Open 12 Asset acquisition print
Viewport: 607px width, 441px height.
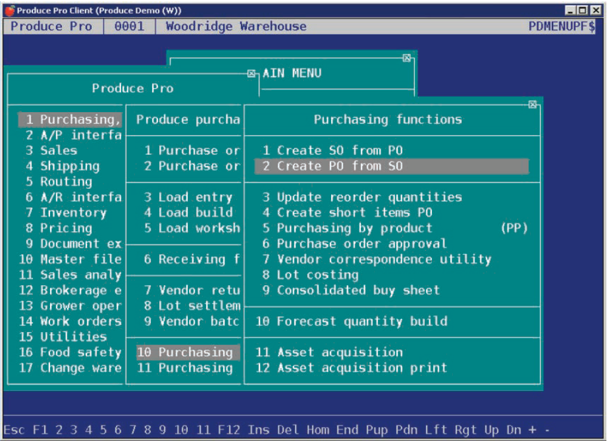[351, 367]
